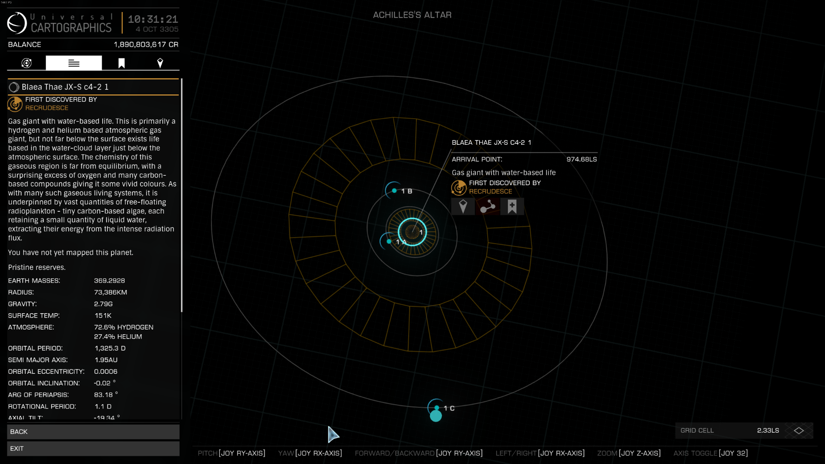Click the EARTH MASSES value 369.2928
The width and height of the screenshot is (825, 464).
110,281
